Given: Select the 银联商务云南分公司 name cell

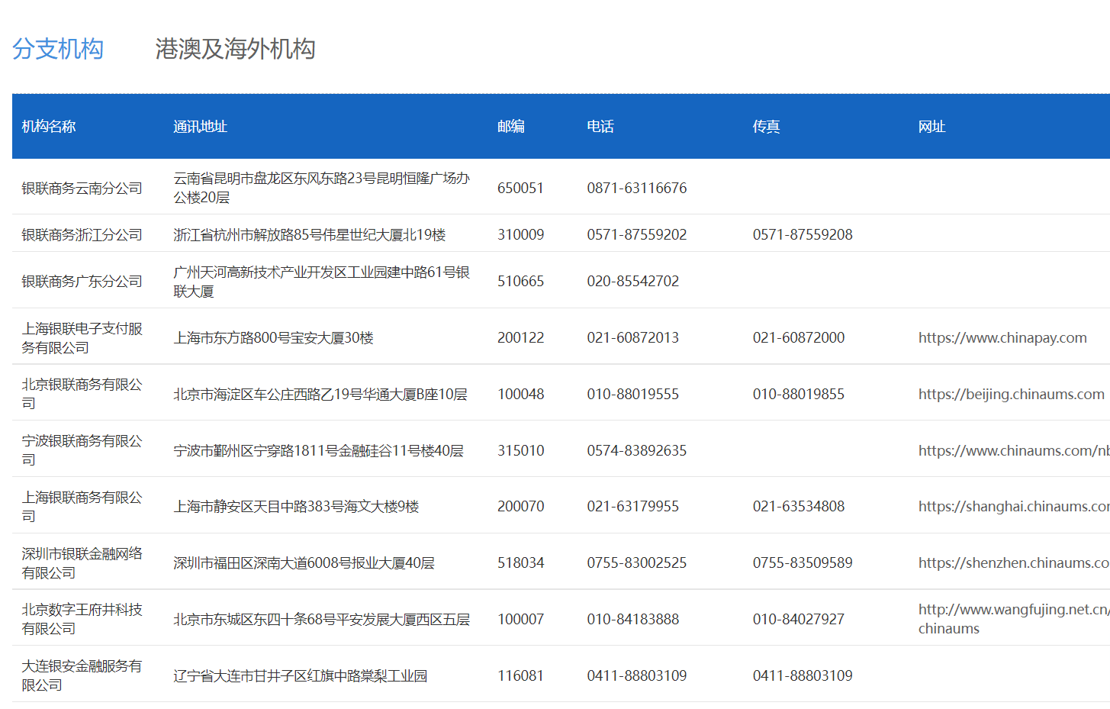Looking at the screenshot, I should pos(82,188).
